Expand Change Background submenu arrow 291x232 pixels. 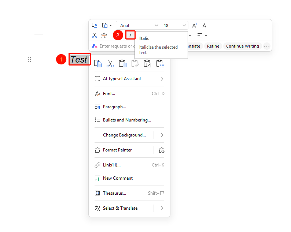tap(162, 135)
